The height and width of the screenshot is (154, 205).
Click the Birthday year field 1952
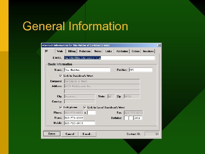tap(138, 118)
